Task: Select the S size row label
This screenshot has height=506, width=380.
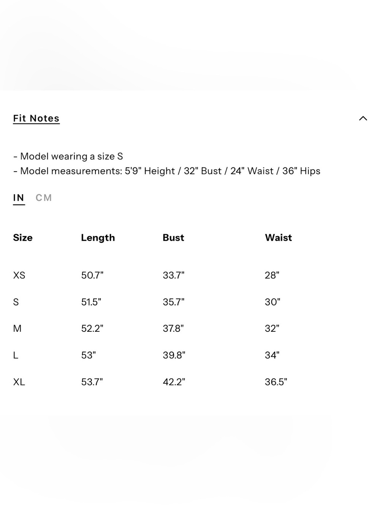Action: coord(16,302)
